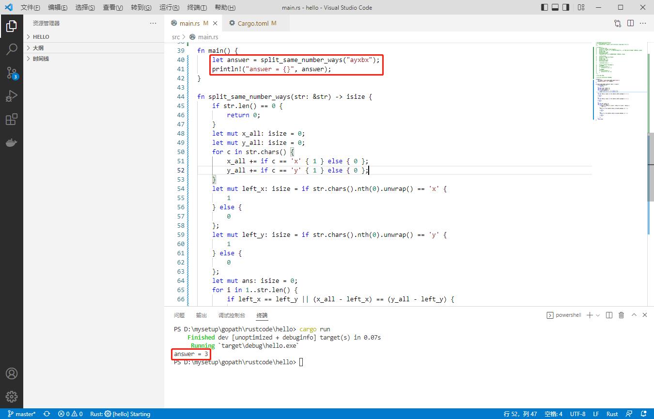Image resolution: width=654 pixels, height=419 pixels.
Task: Kill the terminal with trash icon
Action: click(622, 315)
